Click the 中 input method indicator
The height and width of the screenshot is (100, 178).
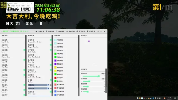(x=162, y=98)
